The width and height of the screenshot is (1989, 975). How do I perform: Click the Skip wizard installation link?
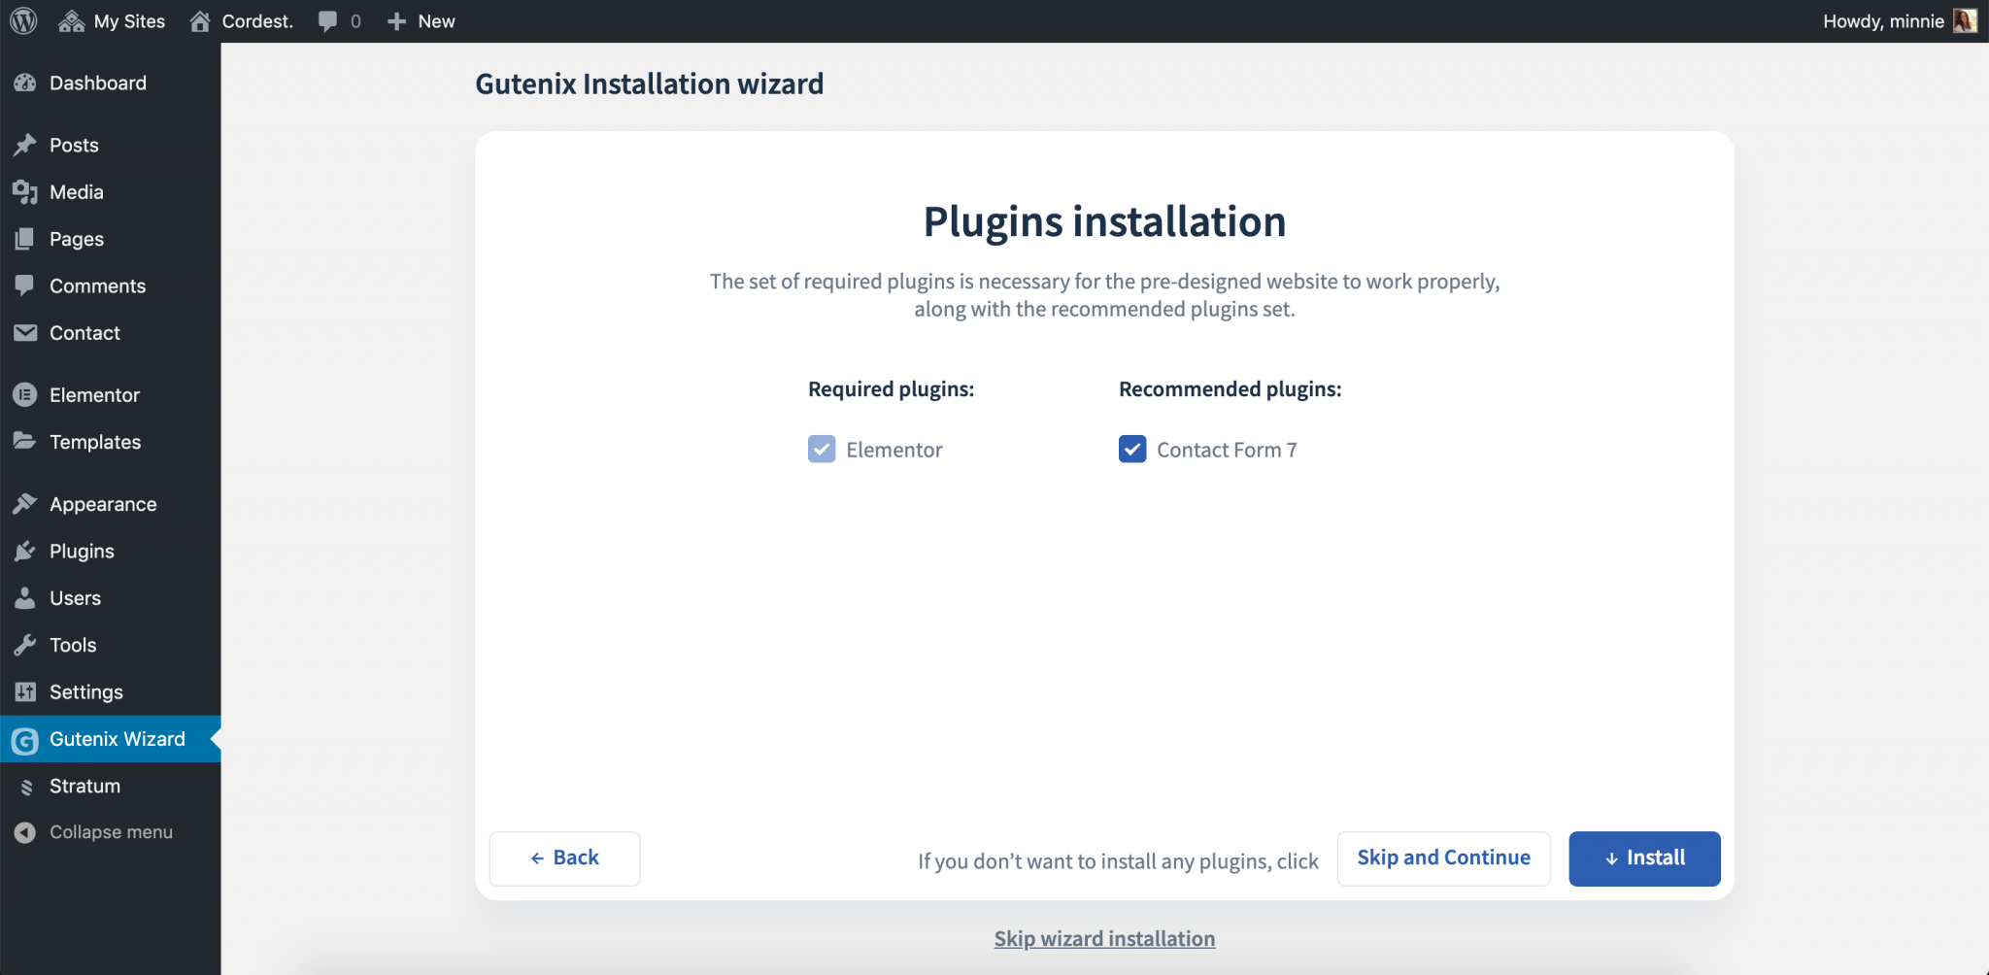(1104, 939)
